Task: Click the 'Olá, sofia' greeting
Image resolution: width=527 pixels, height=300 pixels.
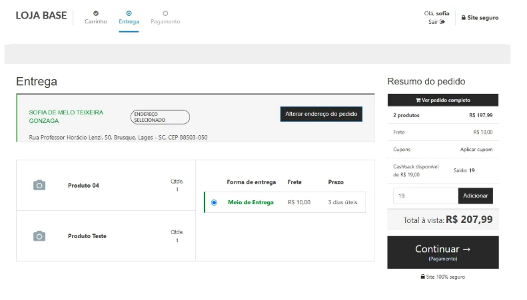Action: pyautogui.click(x=436, y=13)
